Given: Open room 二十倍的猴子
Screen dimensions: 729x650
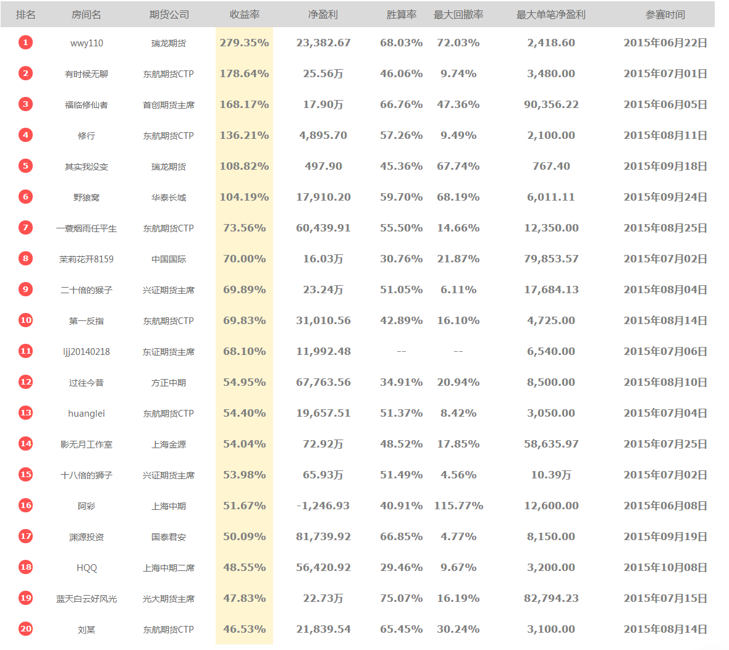Looking at the screenshot, I should coord(86,290).
